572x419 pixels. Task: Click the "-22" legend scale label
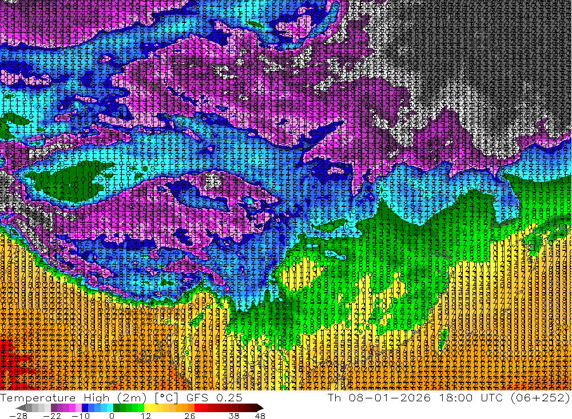point(52,416)
